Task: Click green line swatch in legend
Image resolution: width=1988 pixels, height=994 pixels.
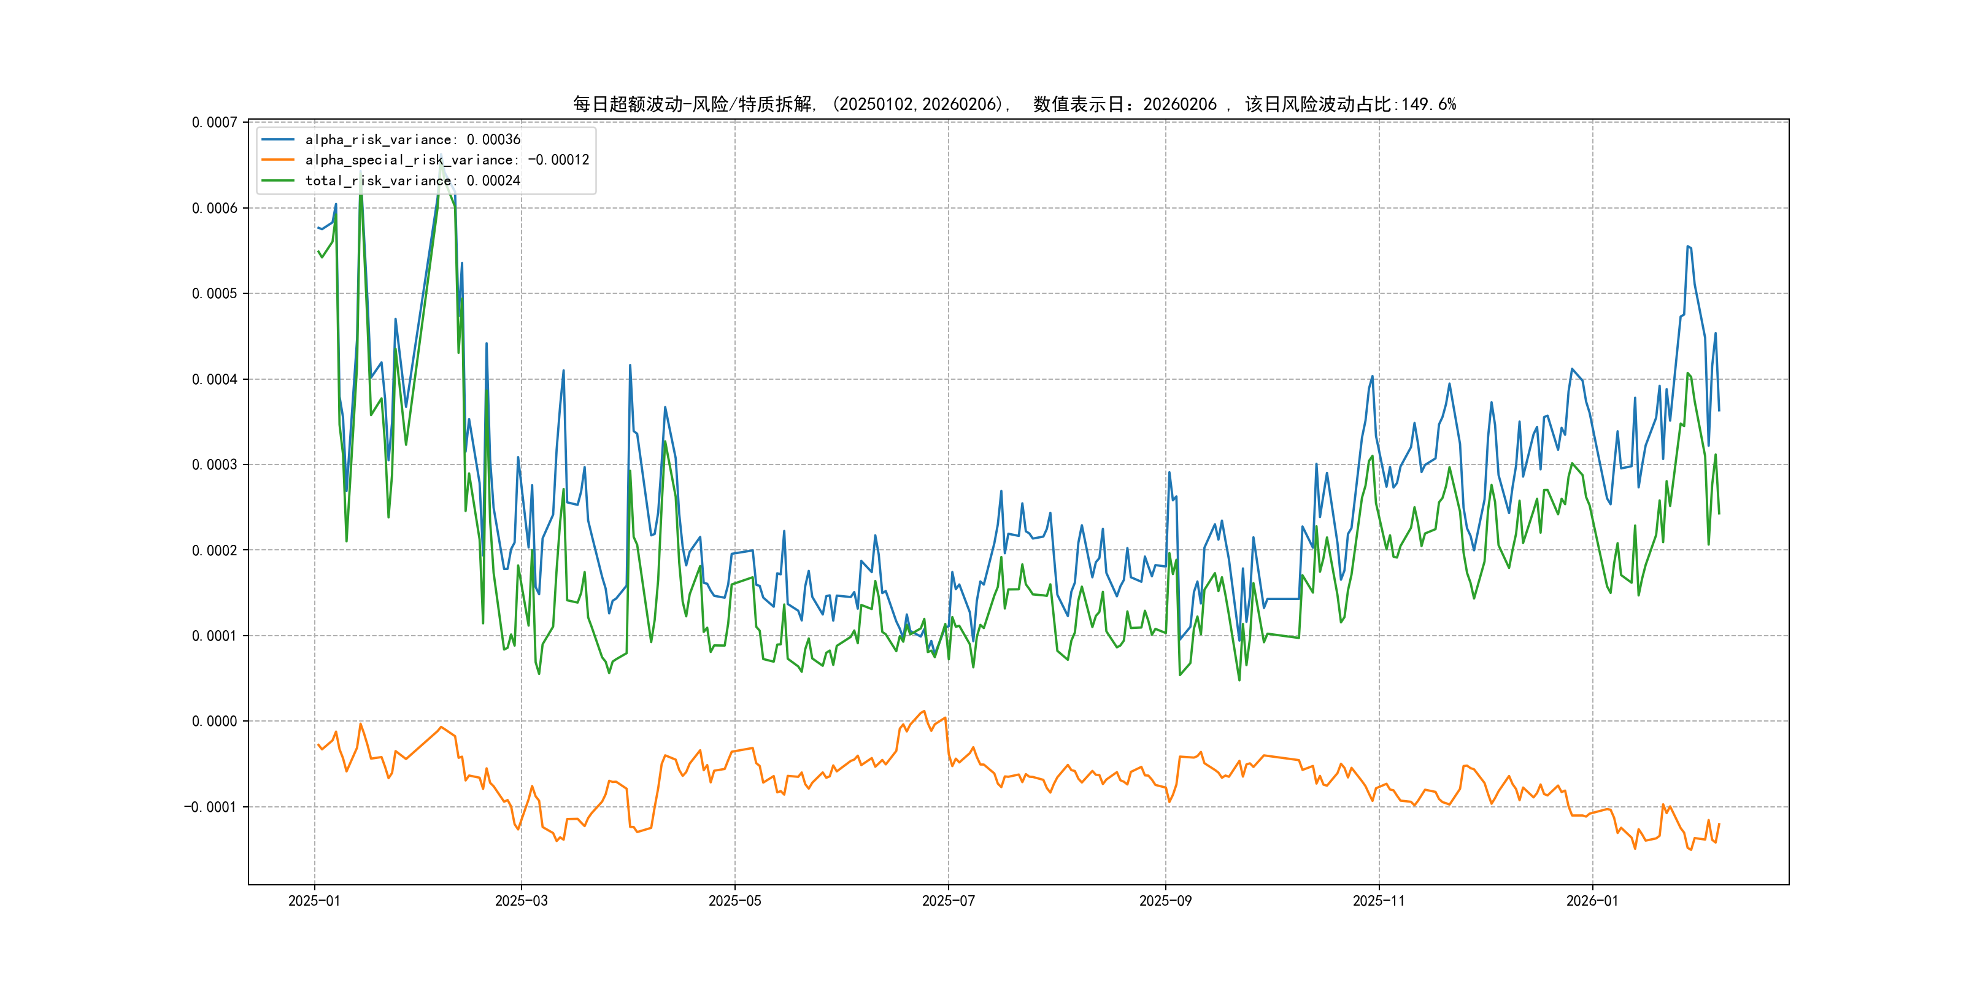Action: [x=278, y=180]
